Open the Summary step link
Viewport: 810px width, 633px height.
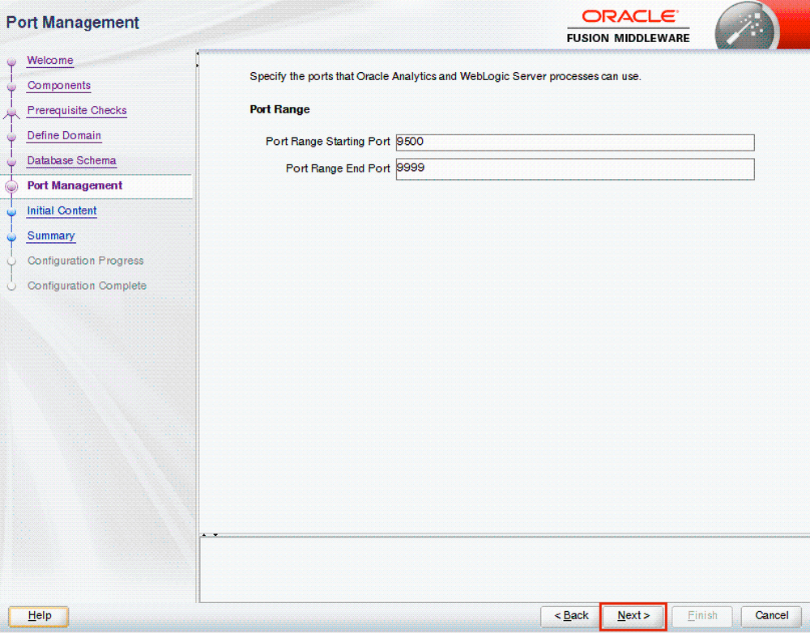click(x=51, y=236)
